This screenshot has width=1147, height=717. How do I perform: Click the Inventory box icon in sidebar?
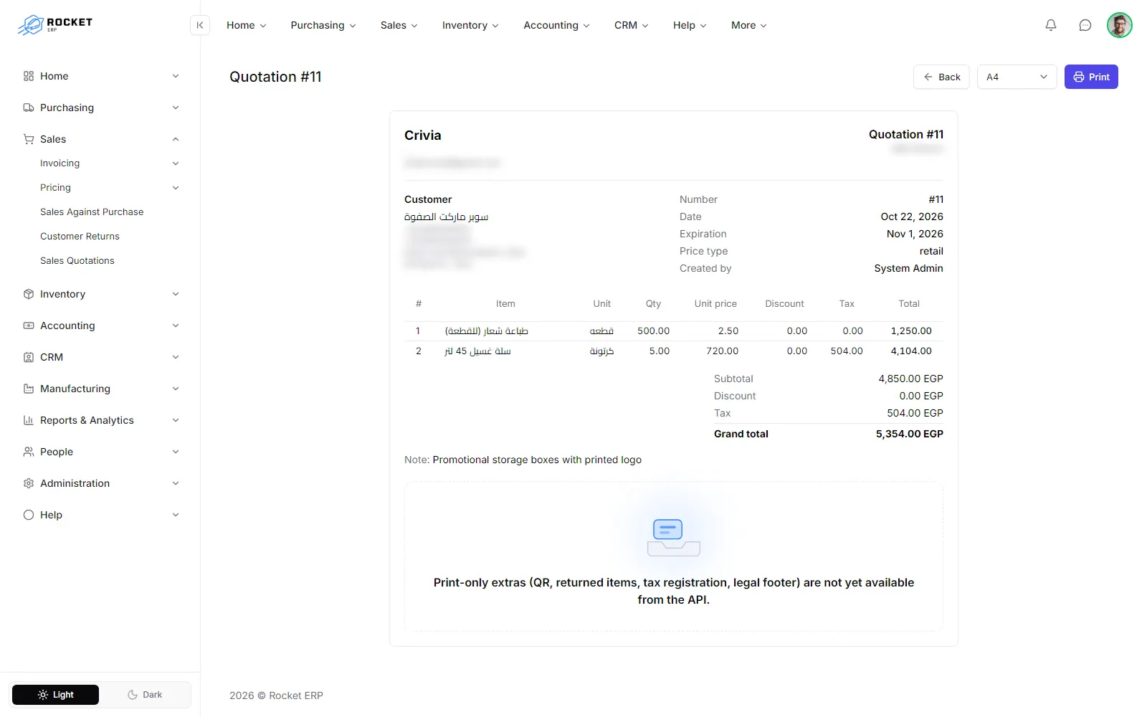29,294
